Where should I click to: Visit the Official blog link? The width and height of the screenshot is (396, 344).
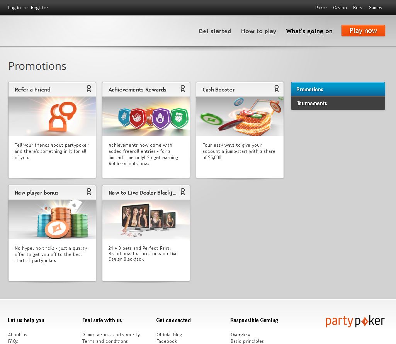(x=169, y=335)
